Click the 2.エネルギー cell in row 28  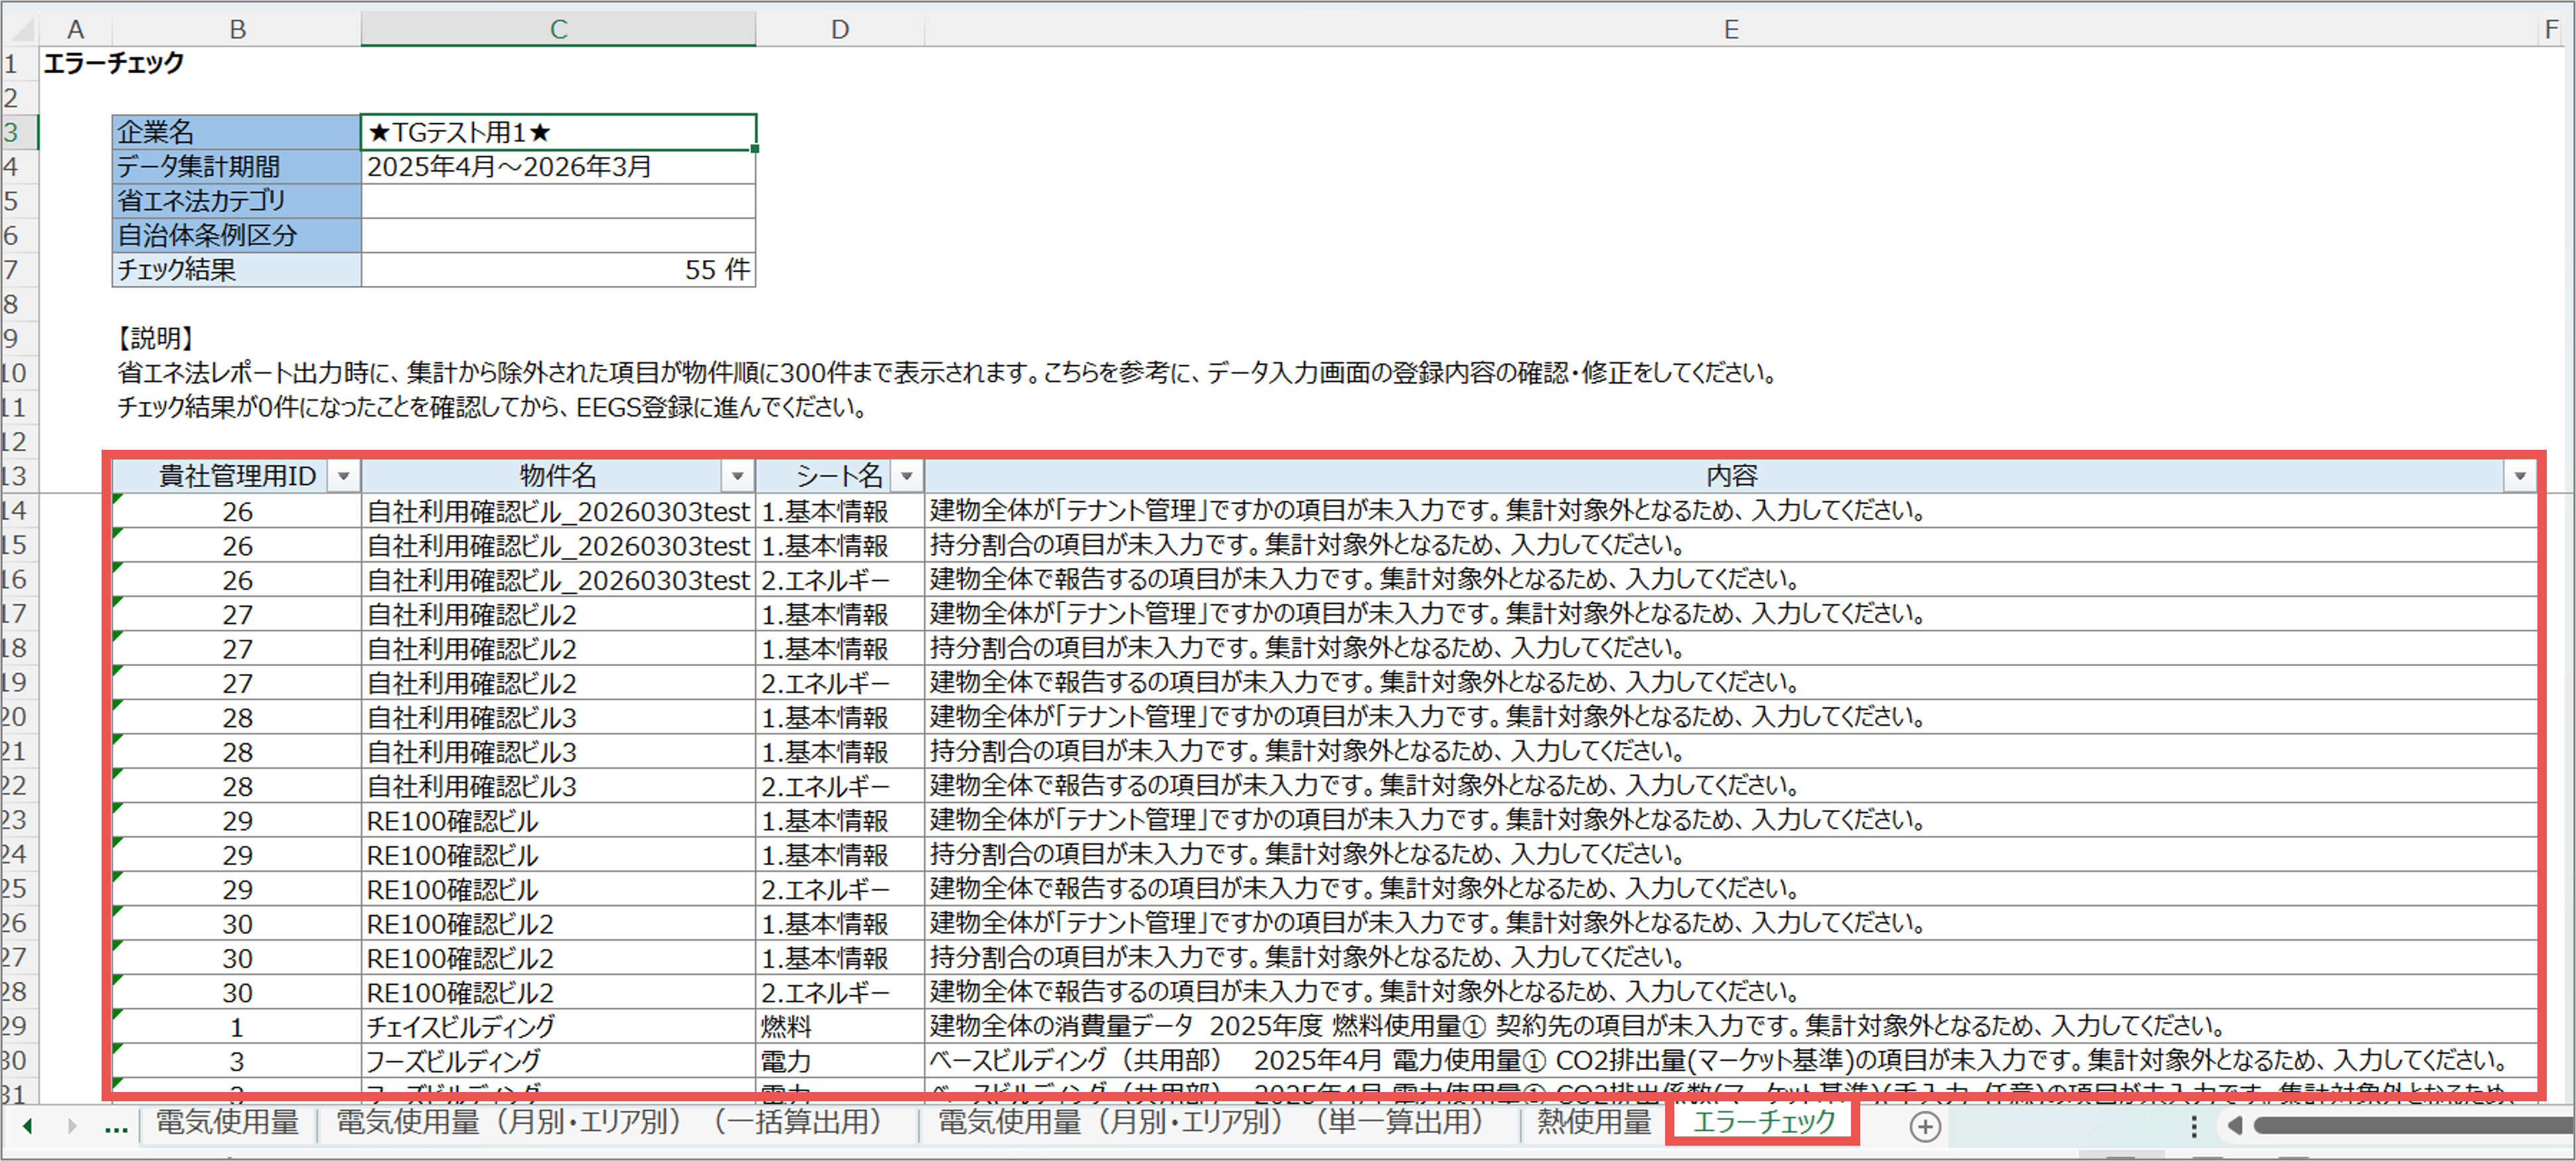[840, 992]
